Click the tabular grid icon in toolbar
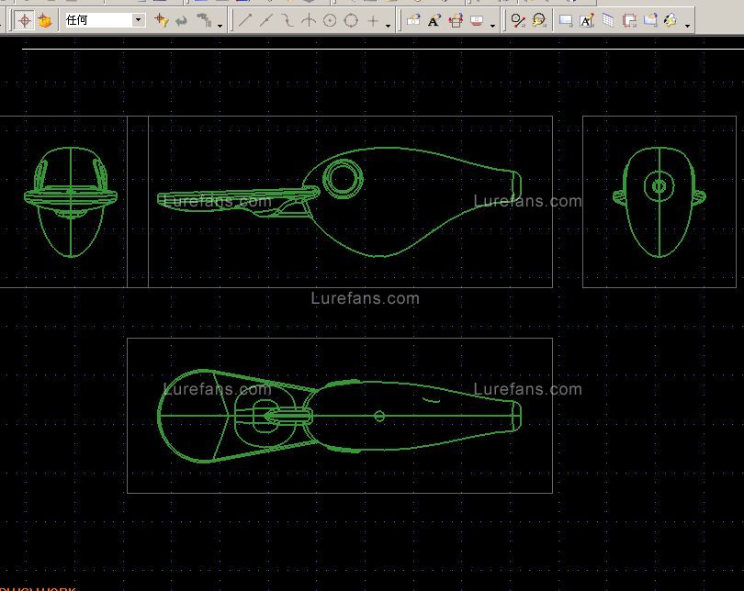The image size is (744, 591). (x=608, y=20)
